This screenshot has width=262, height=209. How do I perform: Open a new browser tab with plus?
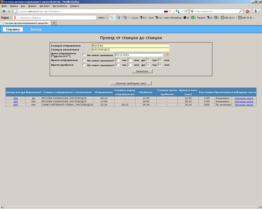(x=54, y=23)
